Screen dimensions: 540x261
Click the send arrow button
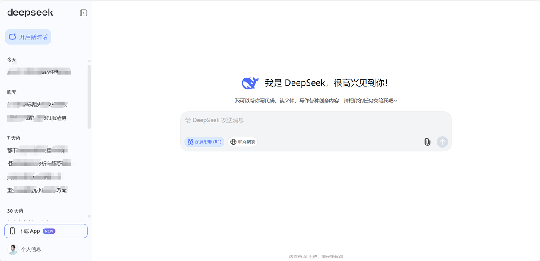point(443,142)
